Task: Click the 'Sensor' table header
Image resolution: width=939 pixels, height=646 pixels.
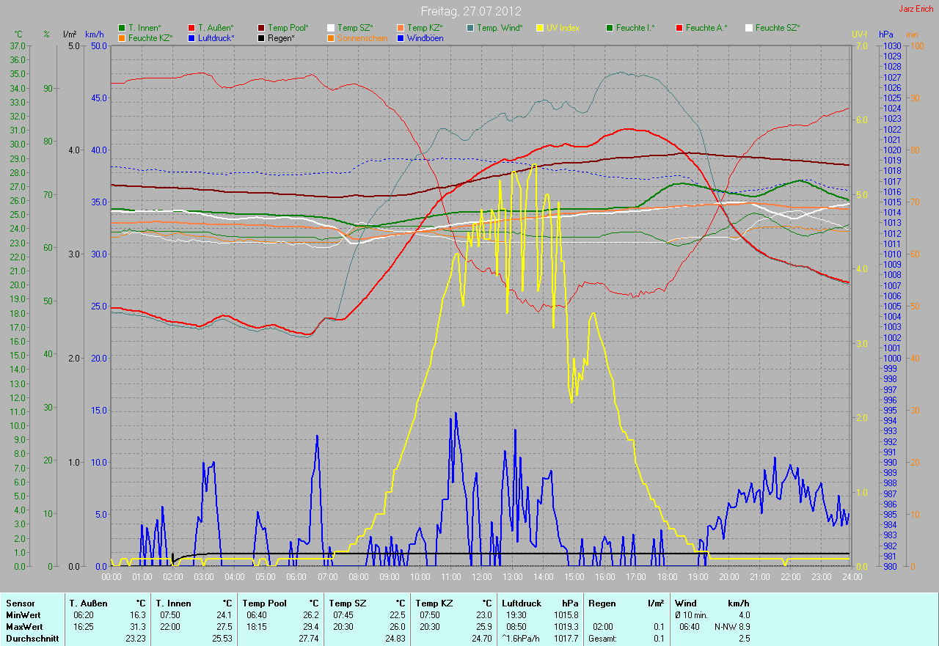Action: point(20,603)
